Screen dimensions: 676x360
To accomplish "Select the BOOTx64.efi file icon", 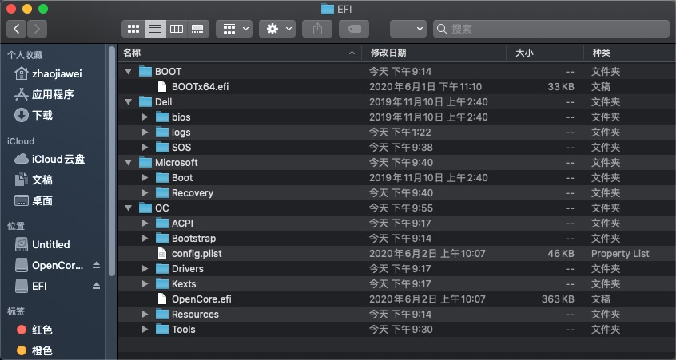I will (161, 86).
